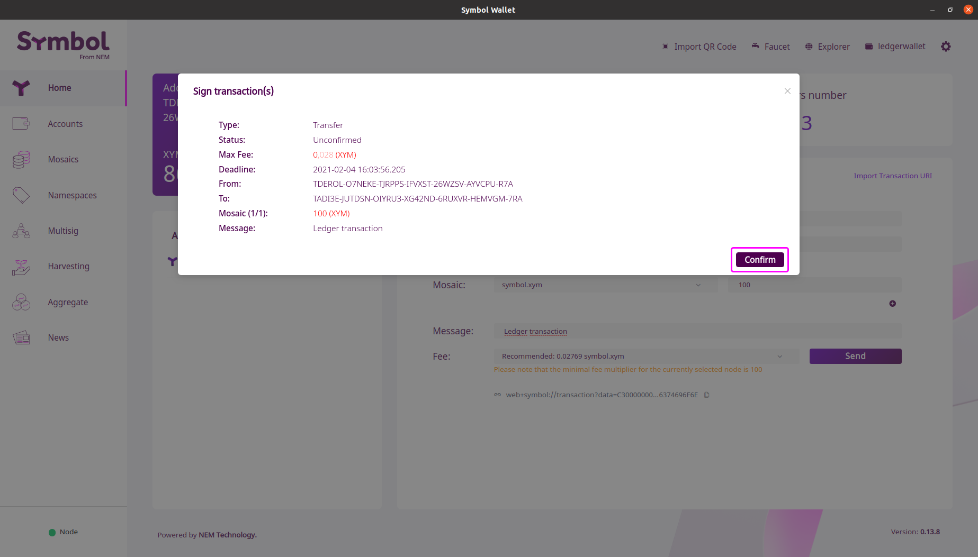Click the Mosaics coin stack icon
Screen dimensions: 978x557
tap(21, 159)
